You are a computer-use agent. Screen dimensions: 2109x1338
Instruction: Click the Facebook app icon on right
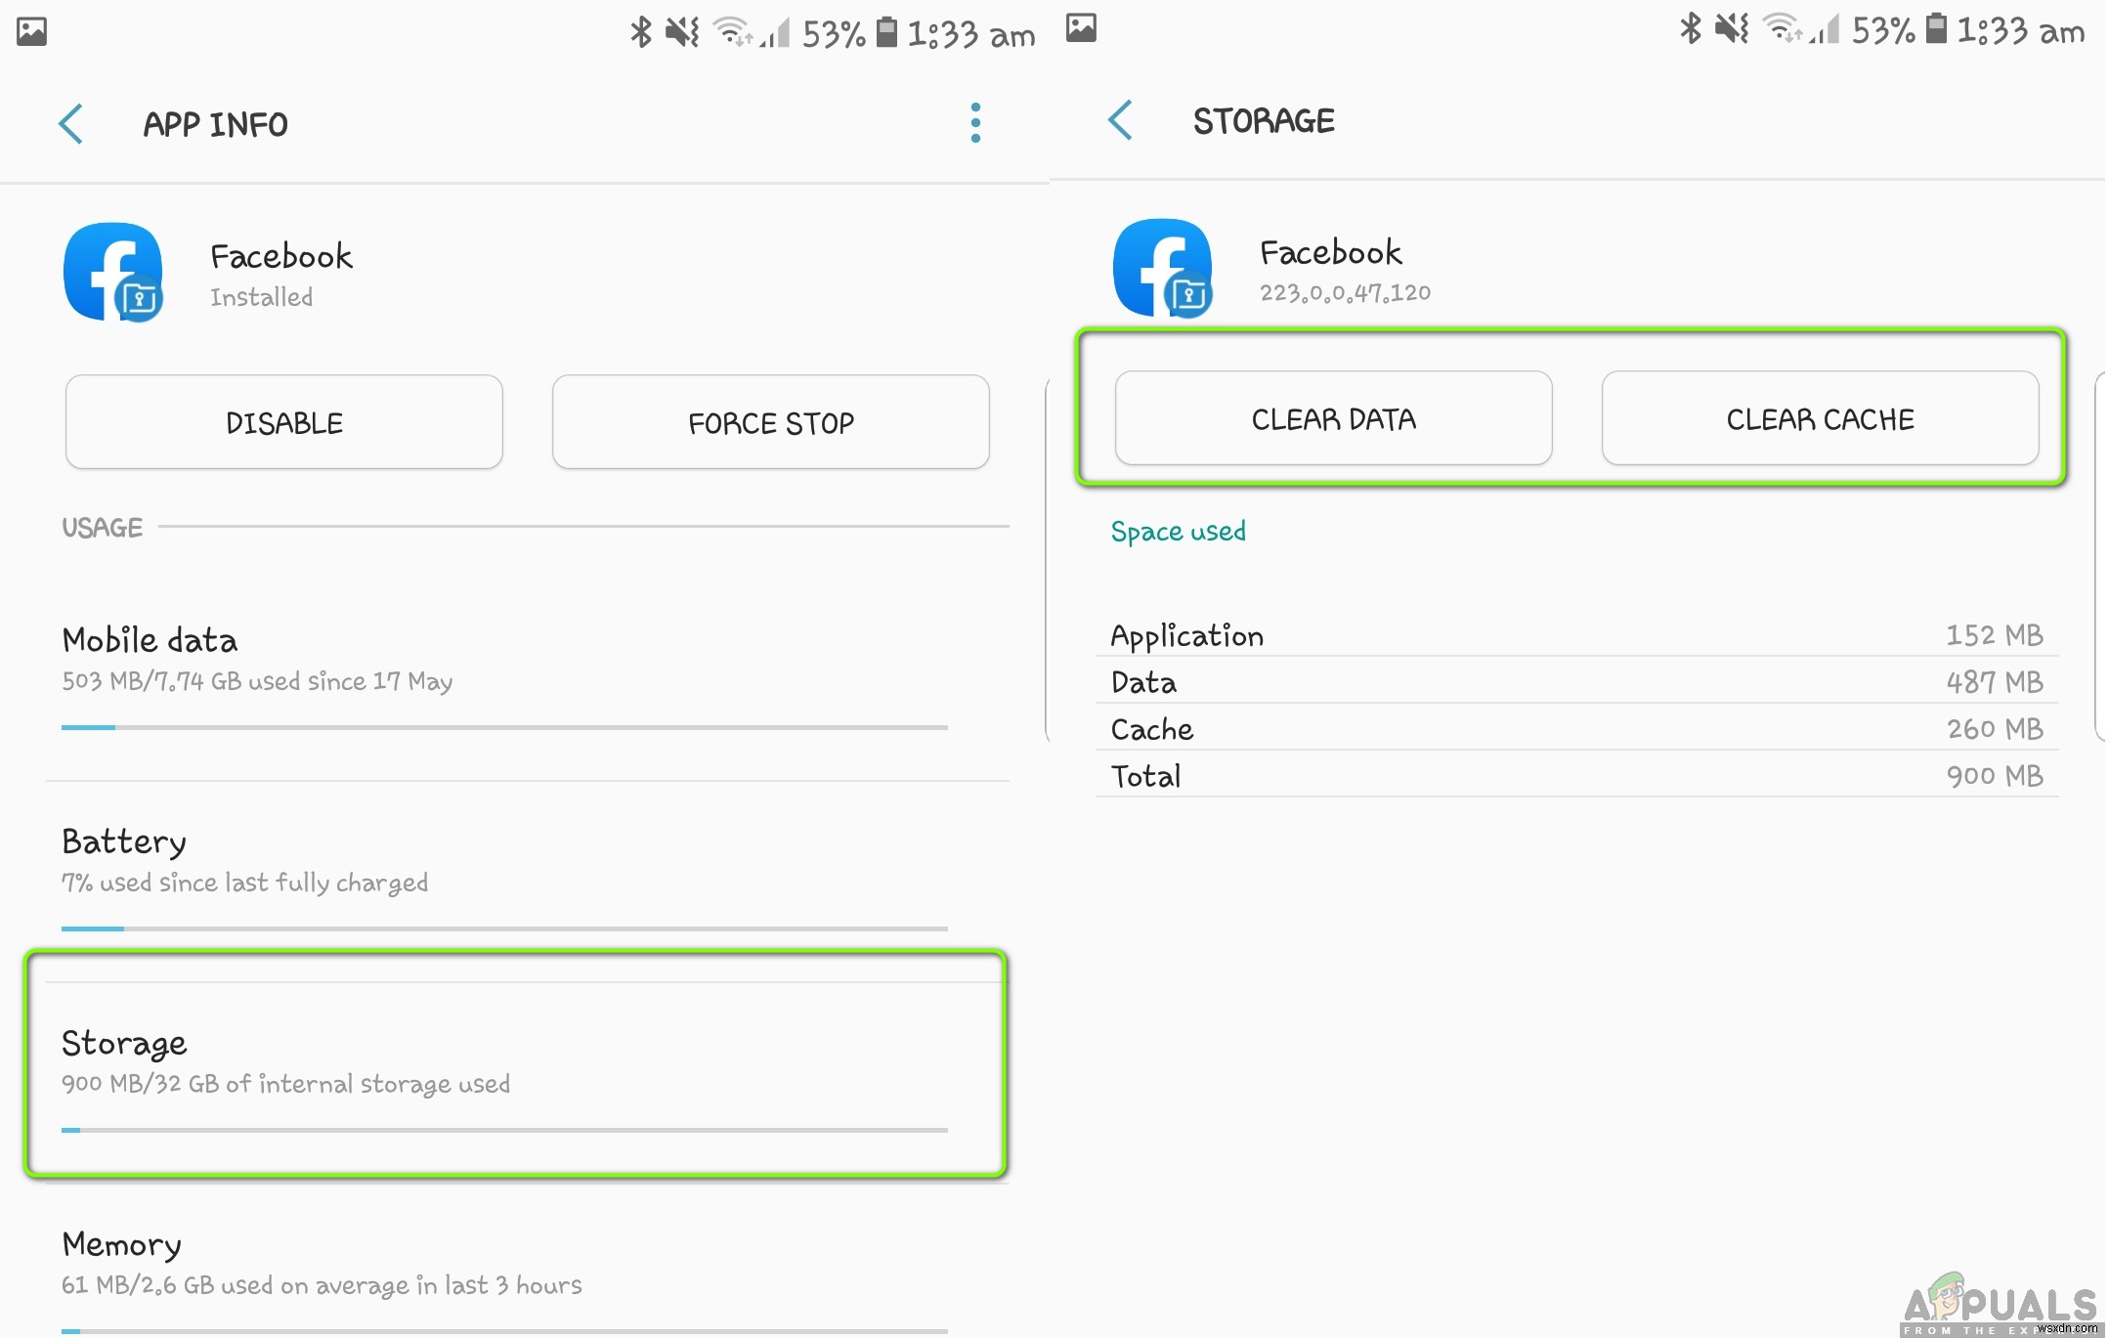point(1164,269)
